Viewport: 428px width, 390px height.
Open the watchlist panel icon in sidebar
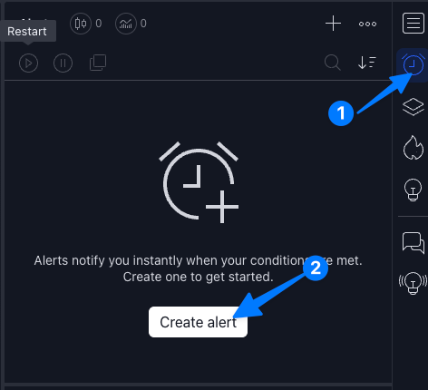tap(413, 24)
